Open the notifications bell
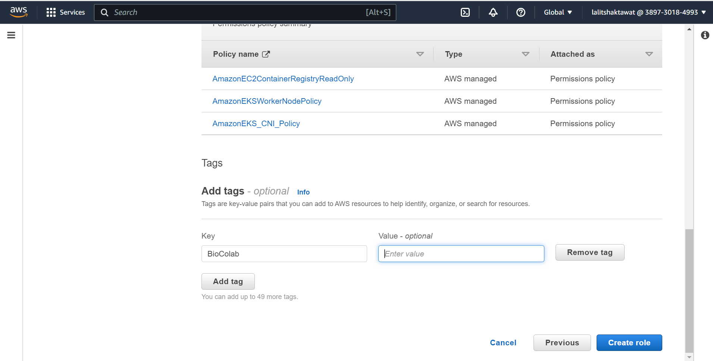Screen dimensions: 713x361 [x=493, y=12]
